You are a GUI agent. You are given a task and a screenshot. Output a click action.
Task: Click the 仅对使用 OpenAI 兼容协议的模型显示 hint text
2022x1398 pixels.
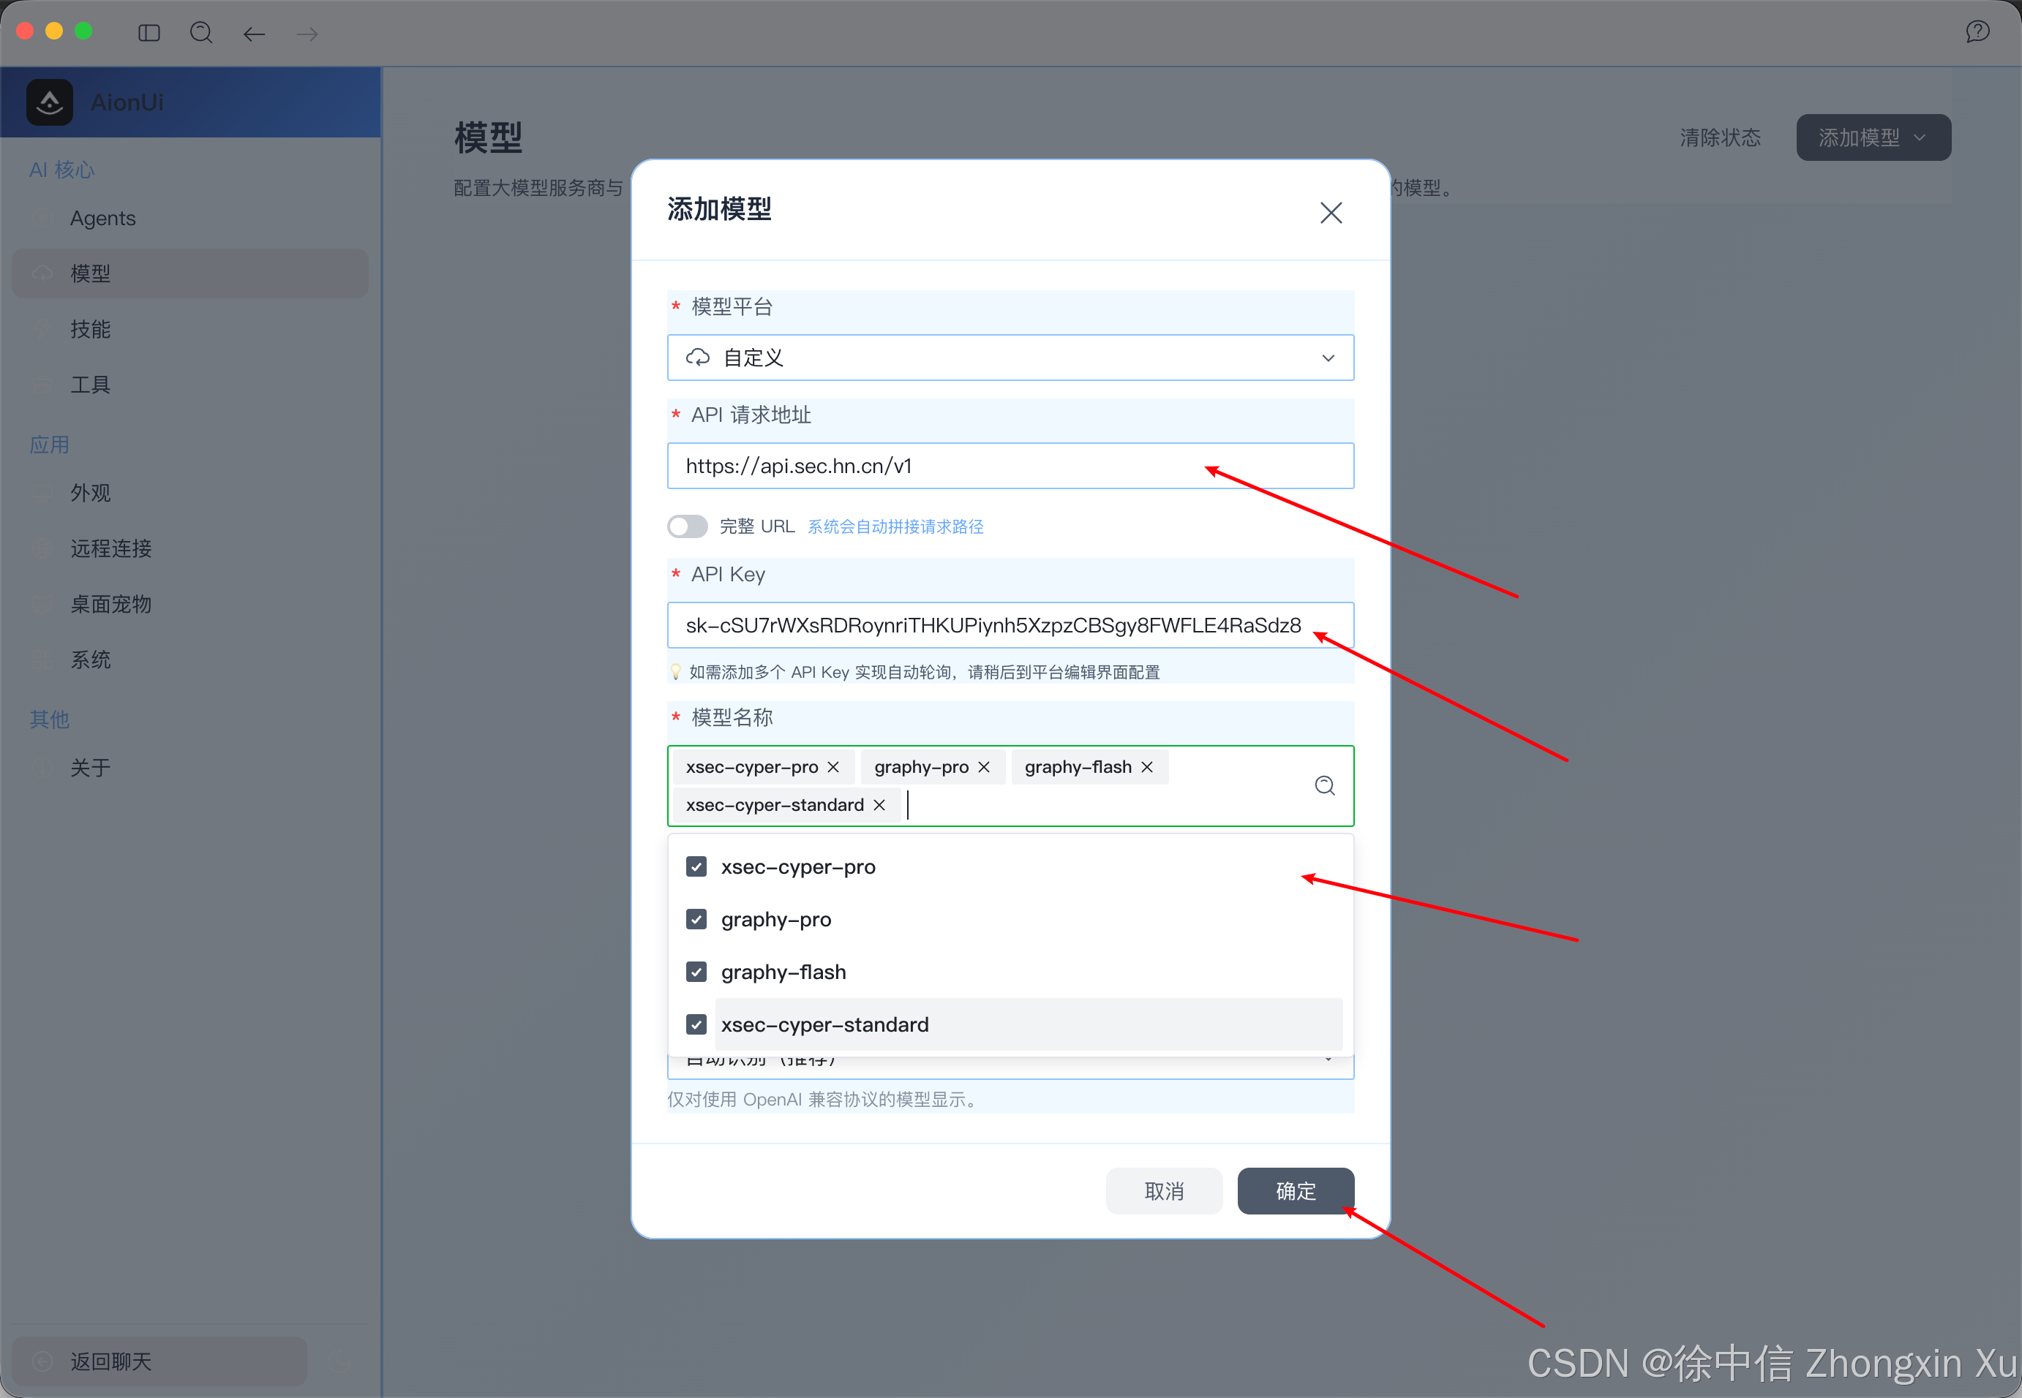click(x=822, y=1099)
